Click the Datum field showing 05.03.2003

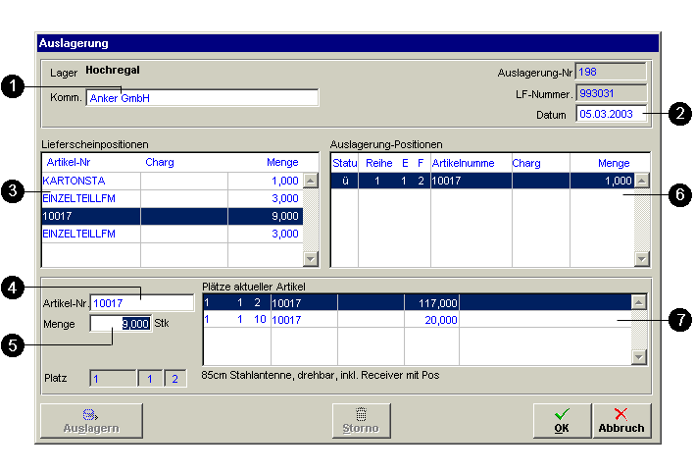pos(612,114)
